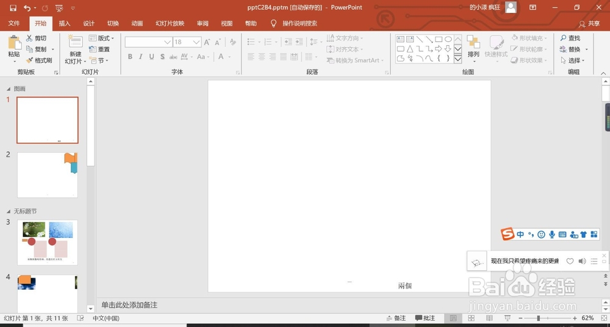Expand the shapes gallery More button

458,59
